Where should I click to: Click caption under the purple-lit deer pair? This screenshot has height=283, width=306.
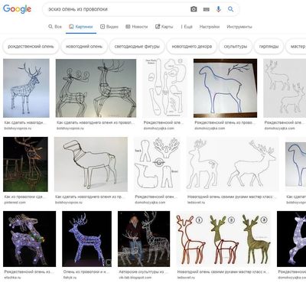click(29, 275)
